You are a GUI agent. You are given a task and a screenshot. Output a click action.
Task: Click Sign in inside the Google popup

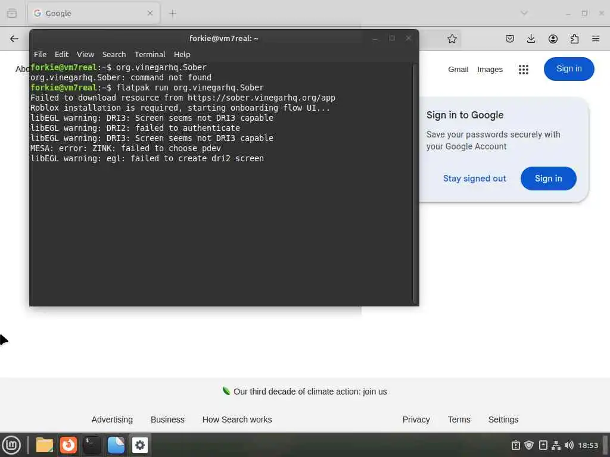pos(548,179)
